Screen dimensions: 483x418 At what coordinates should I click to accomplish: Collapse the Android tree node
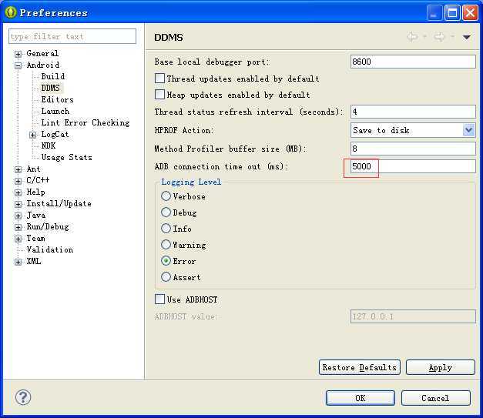[18, 65]
